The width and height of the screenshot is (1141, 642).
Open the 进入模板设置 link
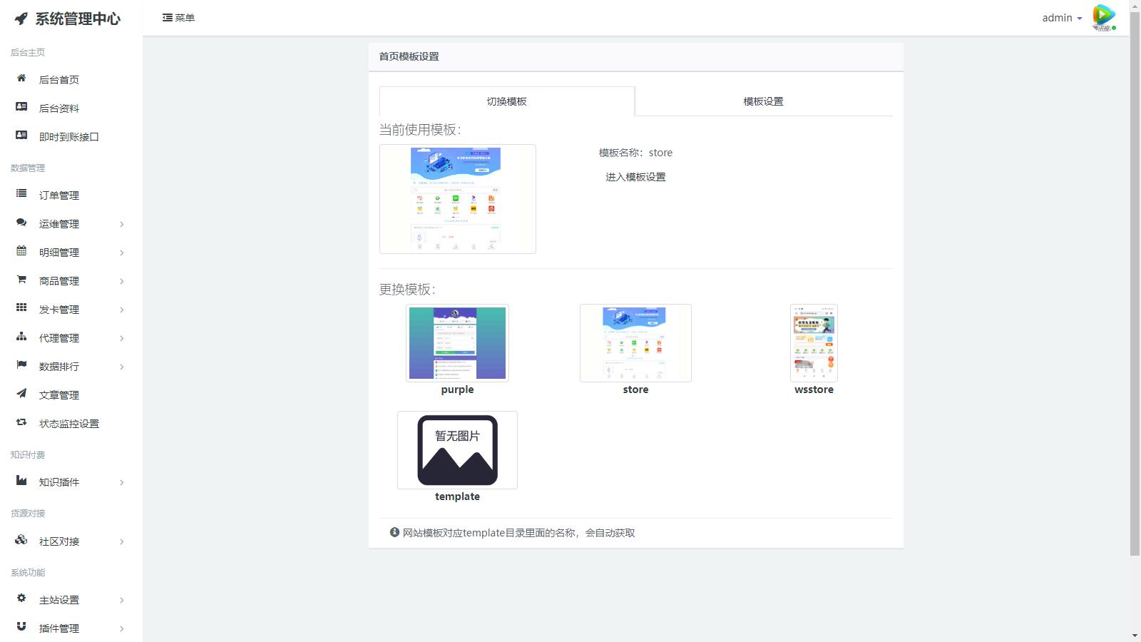pos(635,177)
